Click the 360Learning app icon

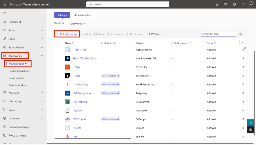(68, 102)
